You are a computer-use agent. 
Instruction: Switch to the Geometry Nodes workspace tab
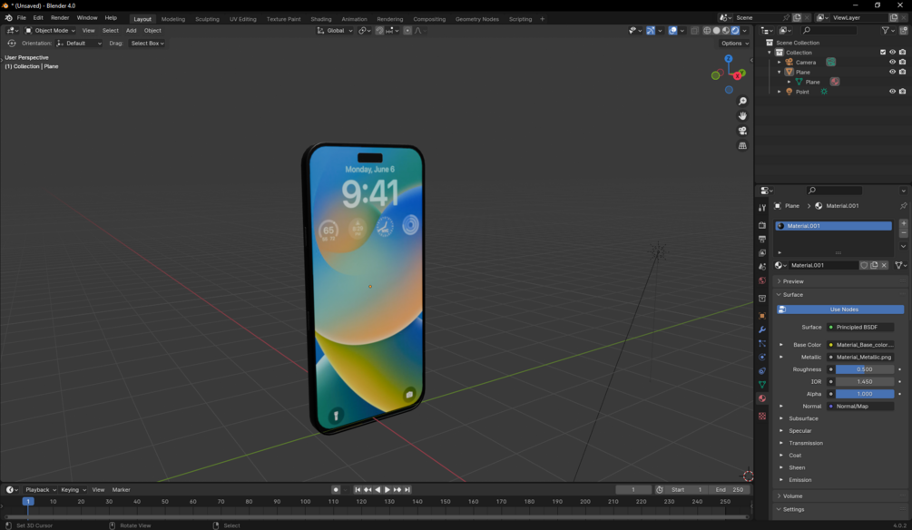tap(477, 19)
